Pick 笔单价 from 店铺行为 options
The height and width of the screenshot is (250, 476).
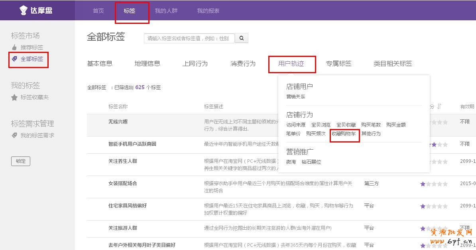(293, 134)
